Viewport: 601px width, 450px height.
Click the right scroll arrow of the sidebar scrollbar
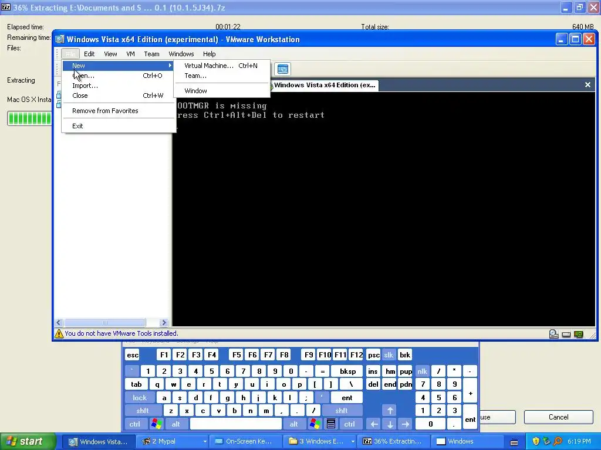(164, 323)
